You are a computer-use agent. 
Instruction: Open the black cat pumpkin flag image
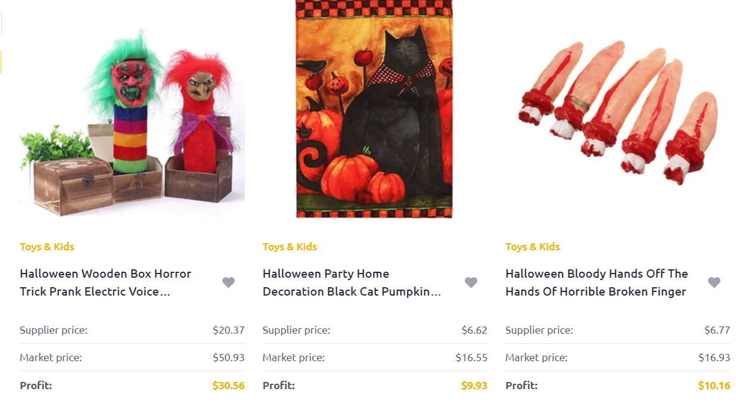[x=374, y=109]
